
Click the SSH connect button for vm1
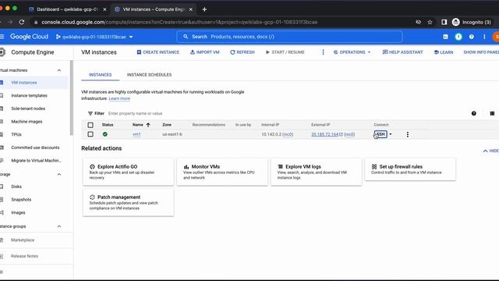(380, 134)
